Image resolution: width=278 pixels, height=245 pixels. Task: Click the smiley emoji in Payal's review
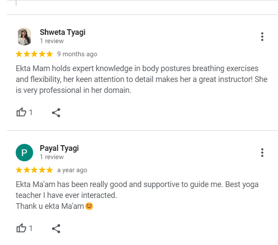89,206
